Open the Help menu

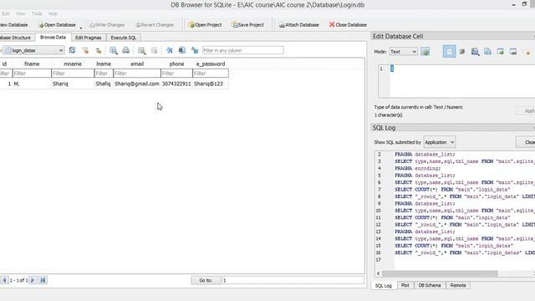tap(53, 13)
